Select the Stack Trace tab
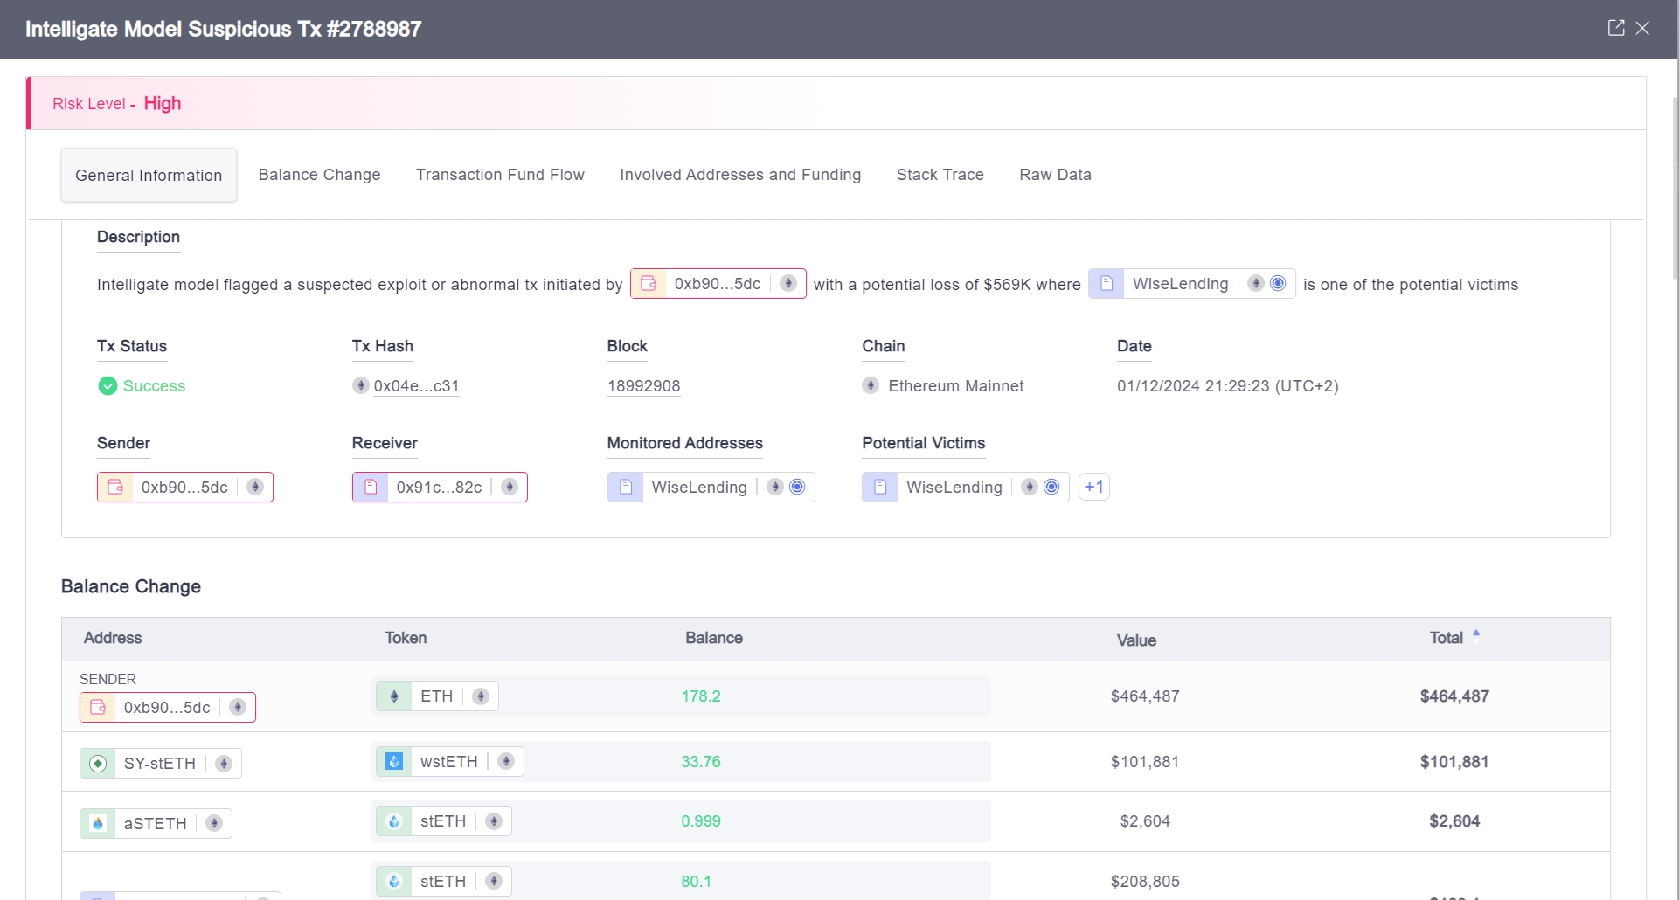The image size is (1679, 900). click(940, 175)
